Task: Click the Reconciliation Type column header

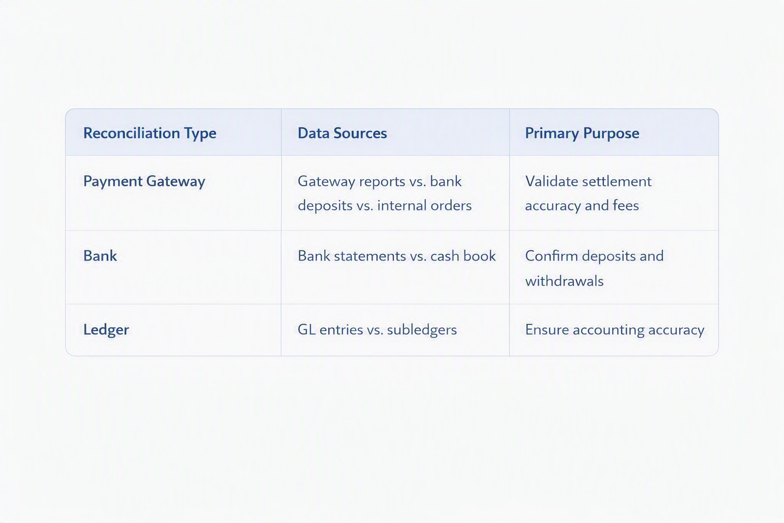Action: tap(150, 133)
